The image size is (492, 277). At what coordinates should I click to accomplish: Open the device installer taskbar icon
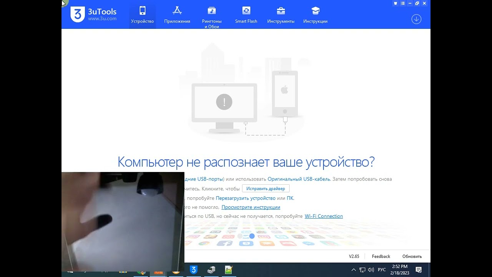point(211,270)
